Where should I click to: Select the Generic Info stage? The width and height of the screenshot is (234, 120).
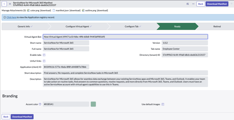click(x=25, y=27)
